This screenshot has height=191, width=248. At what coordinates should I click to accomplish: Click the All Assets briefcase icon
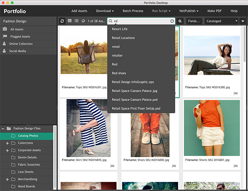pos(5,29)
